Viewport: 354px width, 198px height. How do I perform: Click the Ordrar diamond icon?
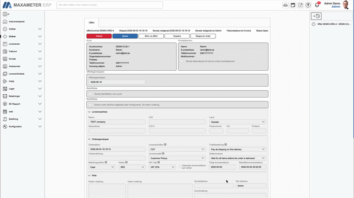tap(5, 37)
